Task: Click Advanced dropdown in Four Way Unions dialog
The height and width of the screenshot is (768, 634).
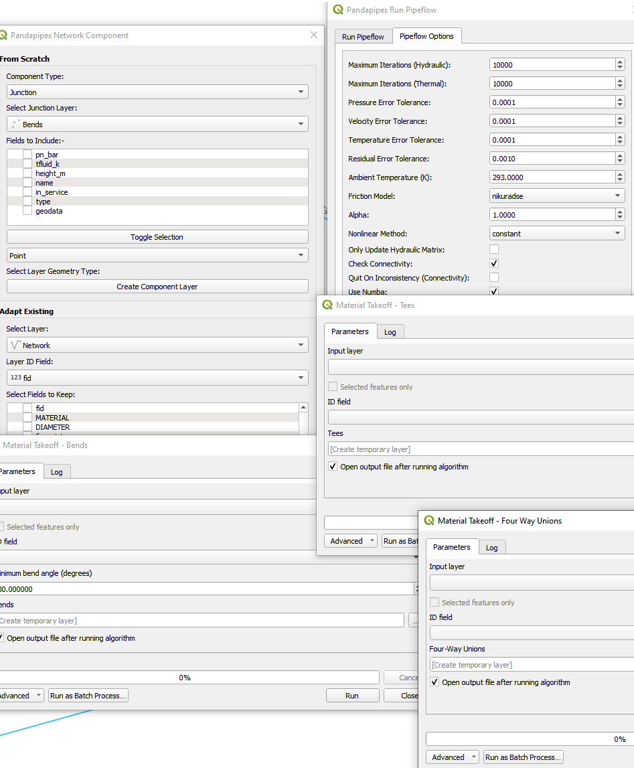Action: (x=453, y=757)
